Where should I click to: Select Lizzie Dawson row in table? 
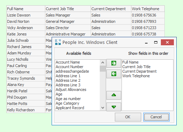point(85,15)
